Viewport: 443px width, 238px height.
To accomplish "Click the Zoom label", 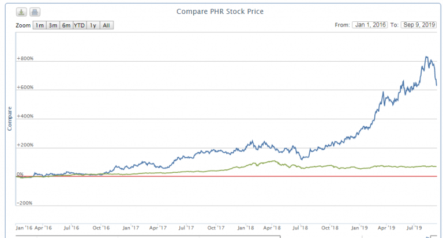I will 23,25.
